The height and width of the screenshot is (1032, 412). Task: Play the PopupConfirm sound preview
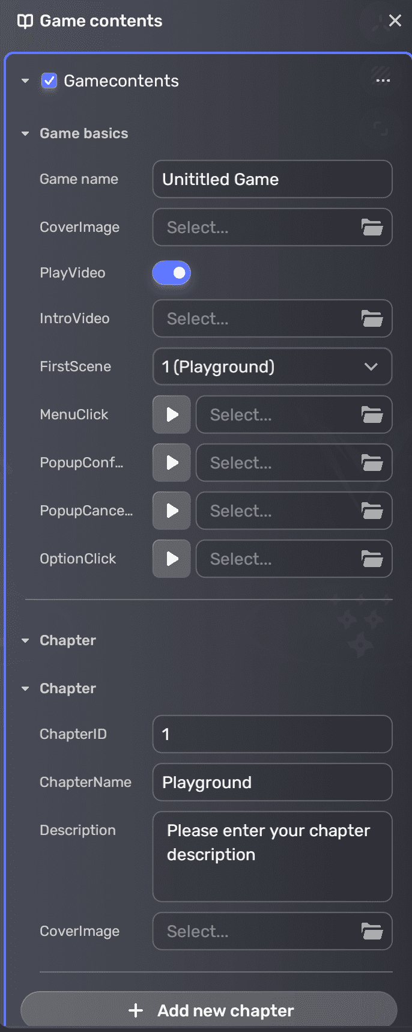coord(171,463)
